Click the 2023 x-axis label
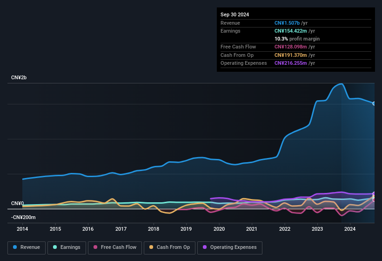The image size is (382, 261). [x=317, y=229]
